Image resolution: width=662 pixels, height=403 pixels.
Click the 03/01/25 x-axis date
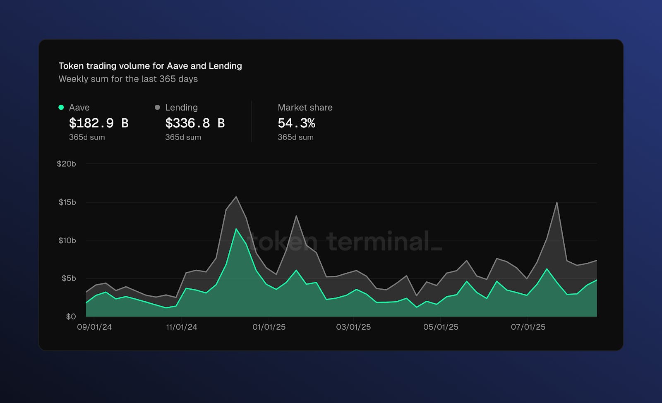pyautogui.click(x=353, y=327)
